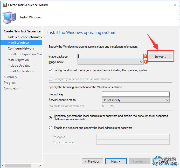Click the sidebar horizontal scrollbar thumb

18,165
